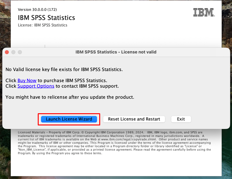Click the dialog title 'License not valid'

pyautogui.click(x=116, y=52)
